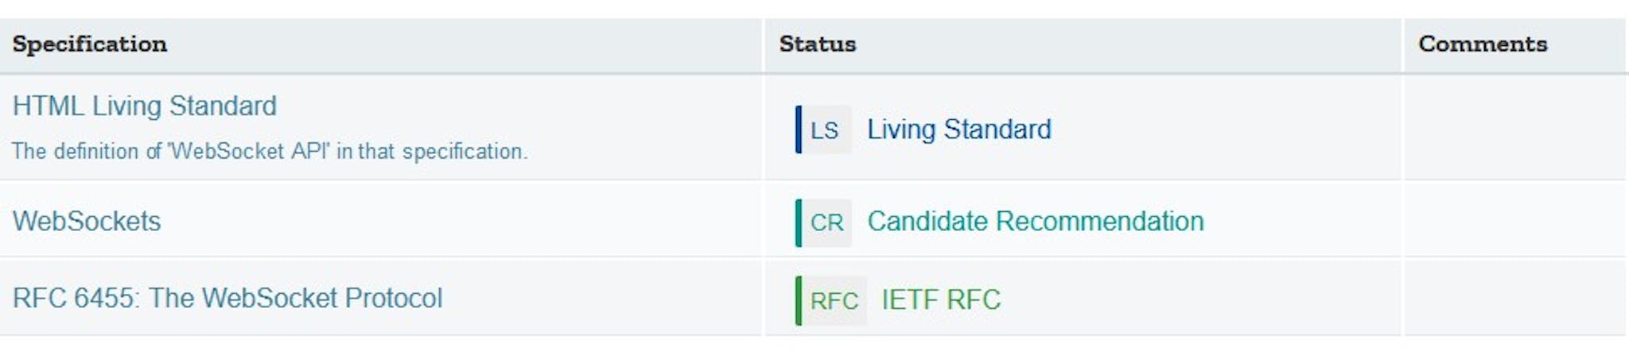1629x351 pixels.
Task: Click the empty Comments cell for HTML Living Standard
Action: pos(1514,128)
